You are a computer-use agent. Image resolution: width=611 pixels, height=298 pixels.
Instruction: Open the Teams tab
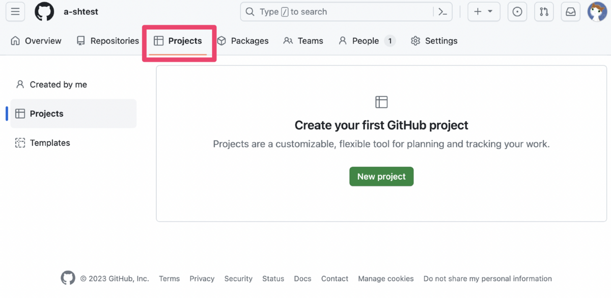(x=311, y=41)
